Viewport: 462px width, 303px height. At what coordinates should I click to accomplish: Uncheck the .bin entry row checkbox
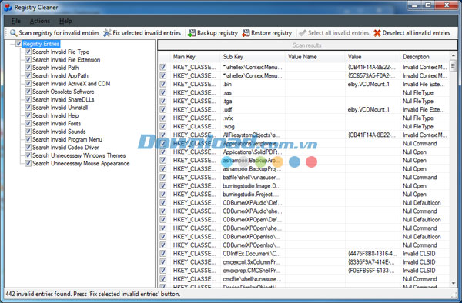[x=163, y=84]
